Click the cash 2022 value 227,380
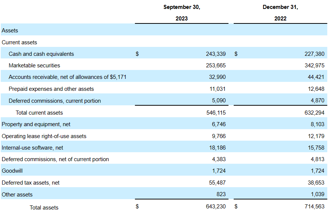The width and height of the screenshot is (328, 211). (x=314, y=54)
